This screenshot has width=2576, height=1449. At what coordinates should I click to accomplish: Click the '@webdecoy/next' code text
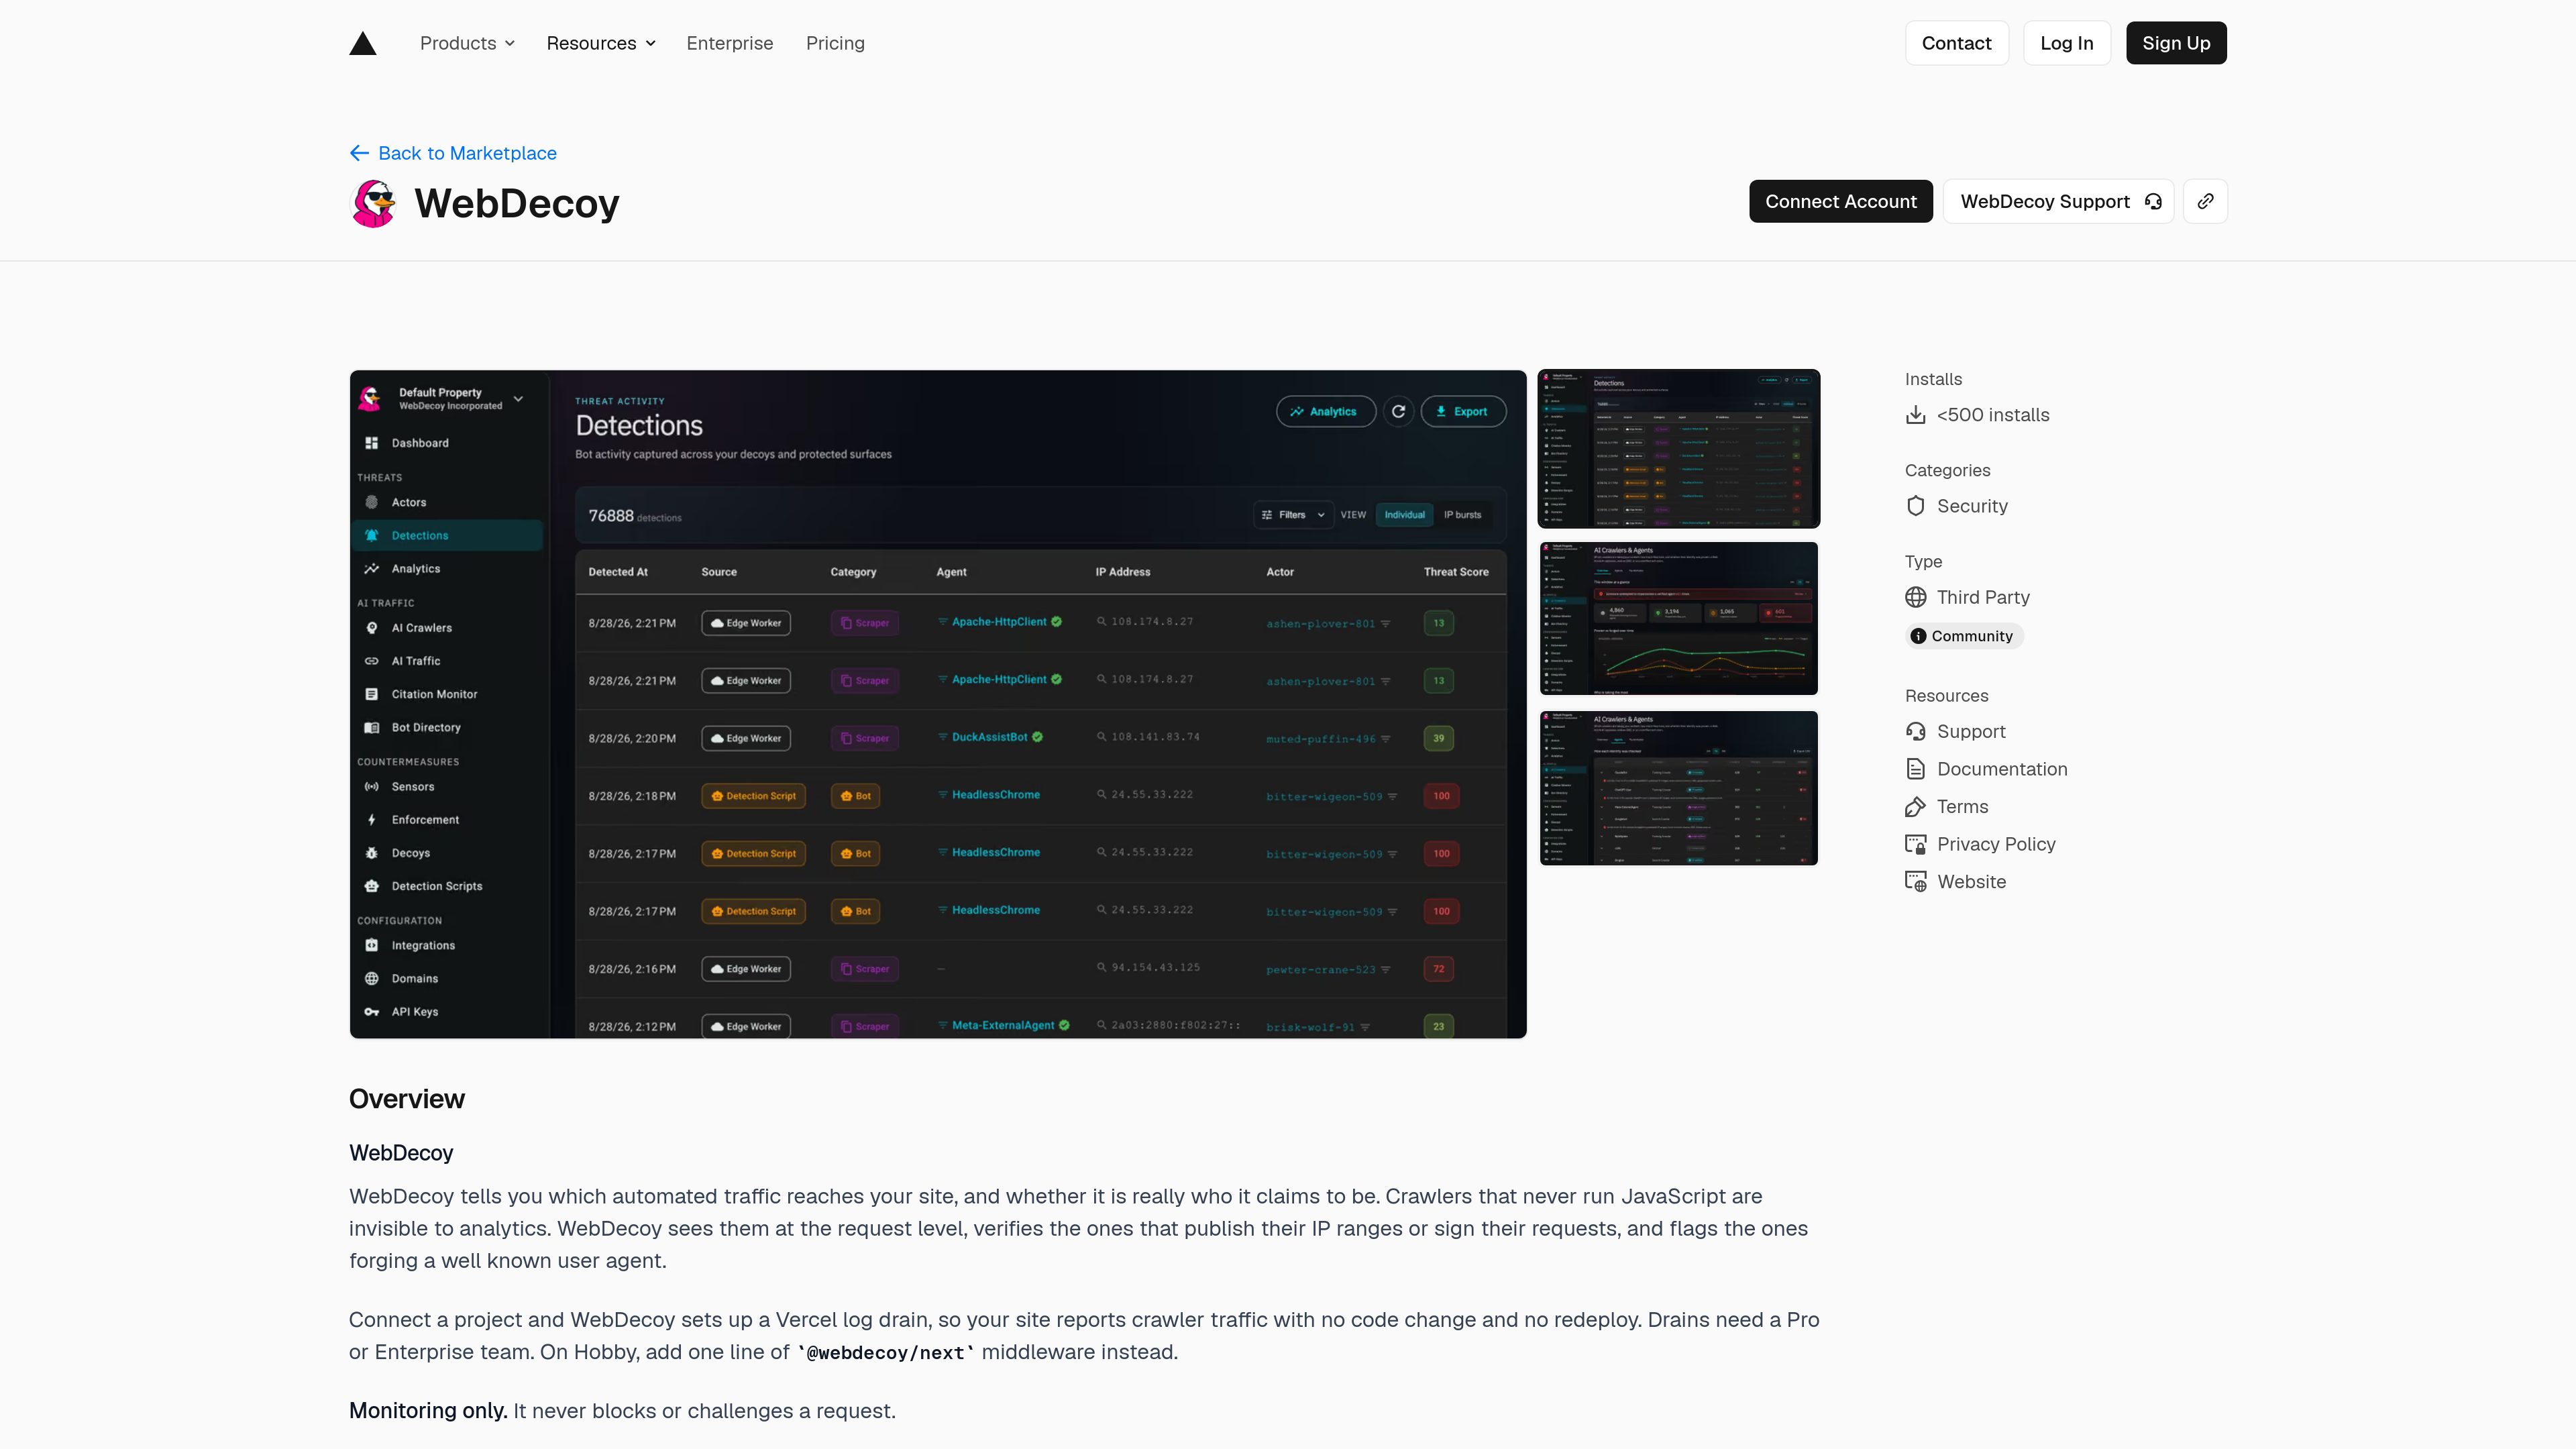pyautogui.click(x=886, y=1353)
